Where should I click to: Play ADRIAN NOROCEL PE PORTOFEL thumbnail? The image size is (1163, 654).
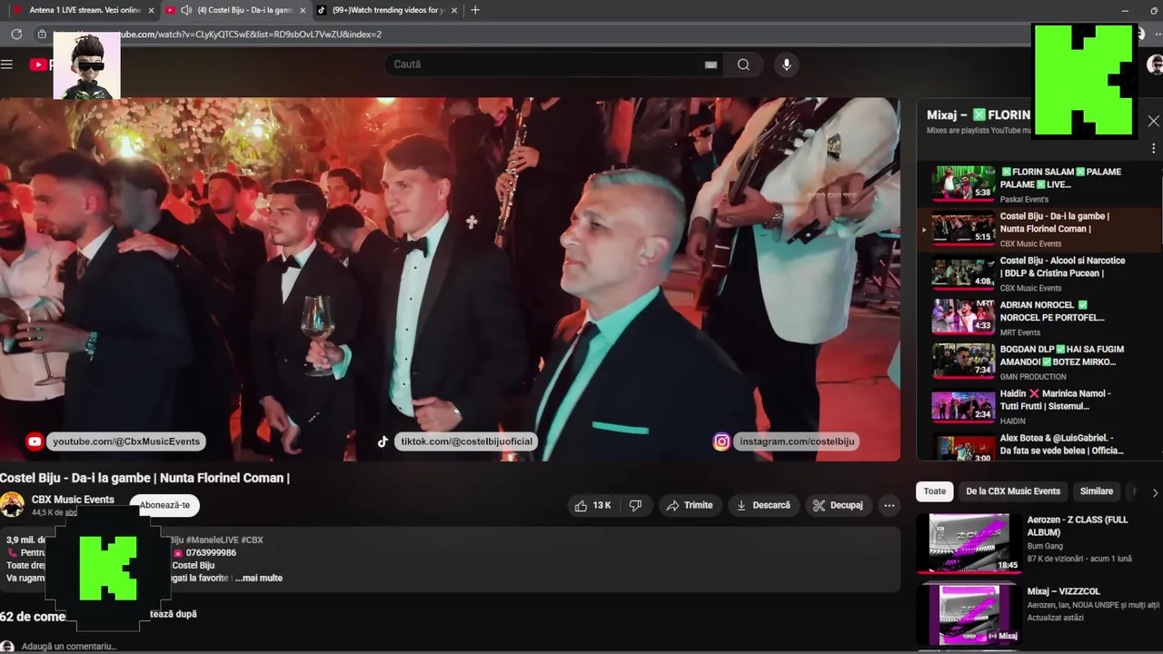963,316
